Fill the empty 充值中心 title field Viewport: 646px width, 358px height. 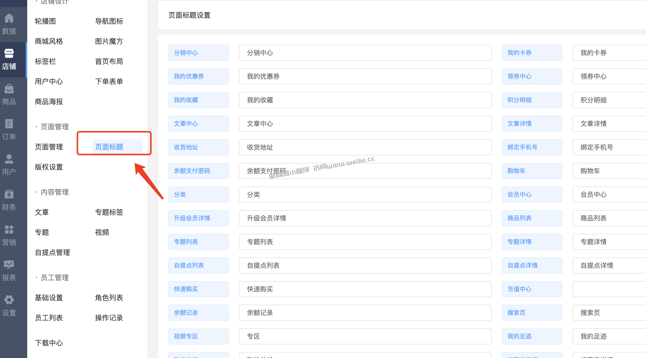point(609,289)
